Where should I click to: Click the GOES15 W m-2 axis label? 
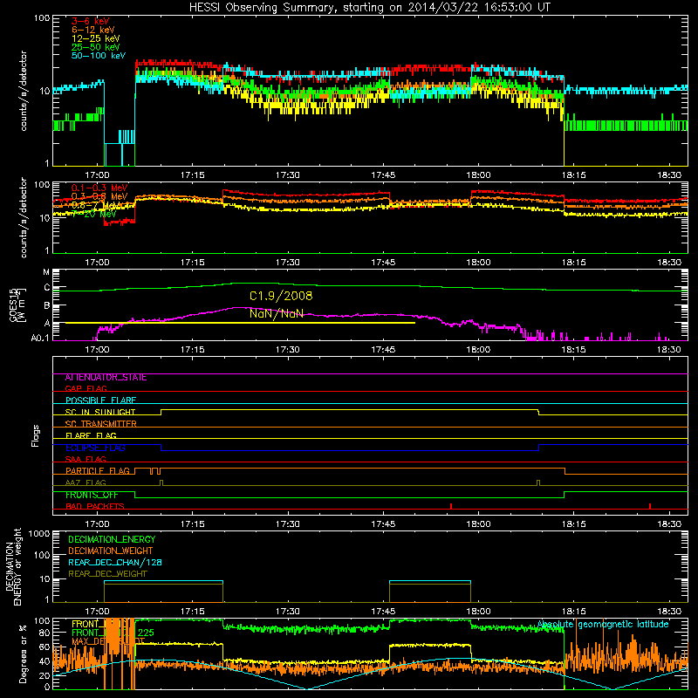click(17, 305)
